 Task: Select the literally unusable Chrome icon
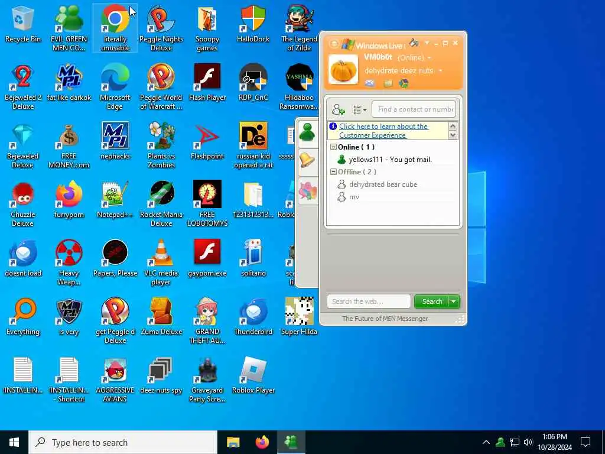point(115,29)
